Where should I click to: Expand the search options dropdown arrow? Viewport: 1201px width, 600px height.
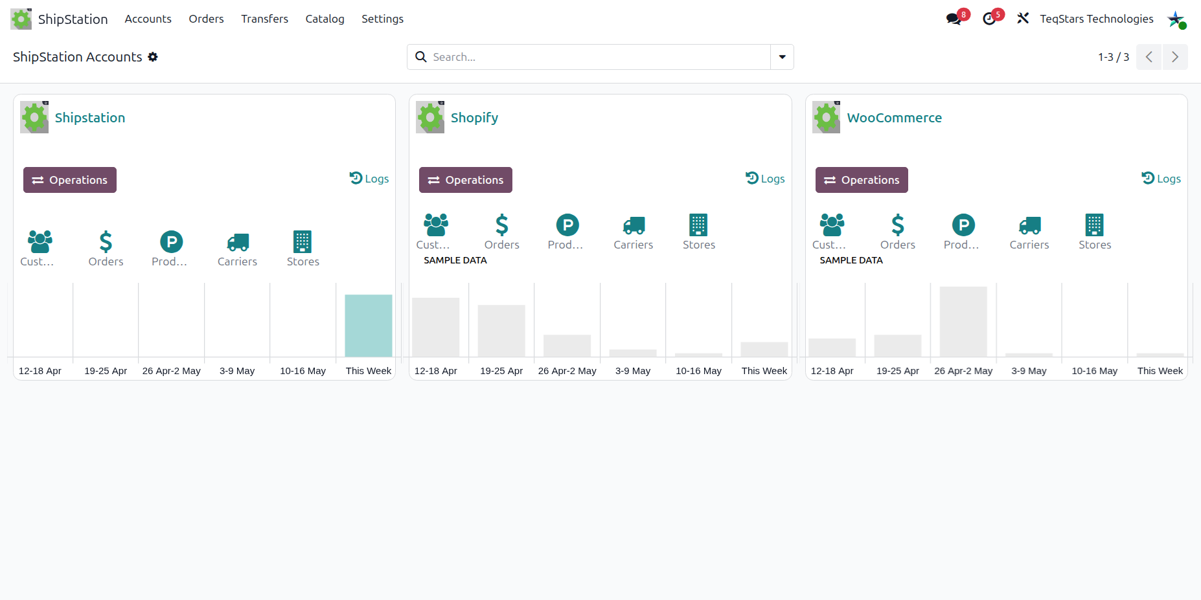click(782, 57)
